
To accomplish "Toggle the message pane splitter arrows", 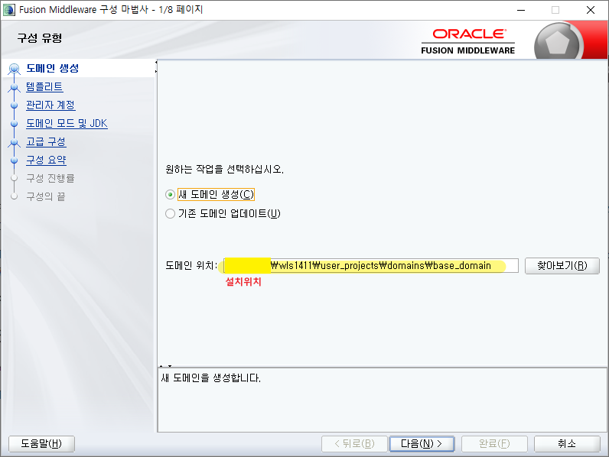I will (165, 366).
